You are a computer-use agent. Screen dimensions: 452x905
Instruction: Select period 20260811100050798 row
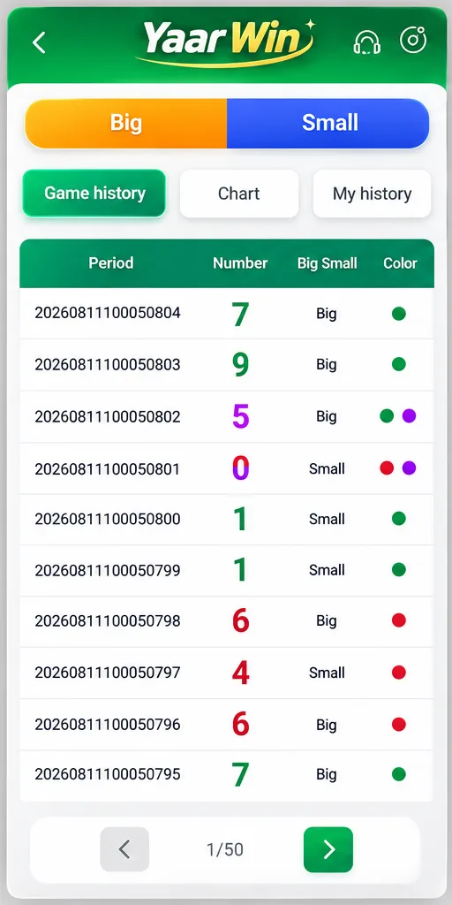(226, 621)
